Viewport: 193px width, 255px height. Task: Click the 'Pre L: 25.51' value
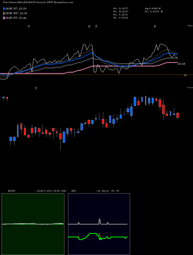pyautogui.click(x=120, y=15)
